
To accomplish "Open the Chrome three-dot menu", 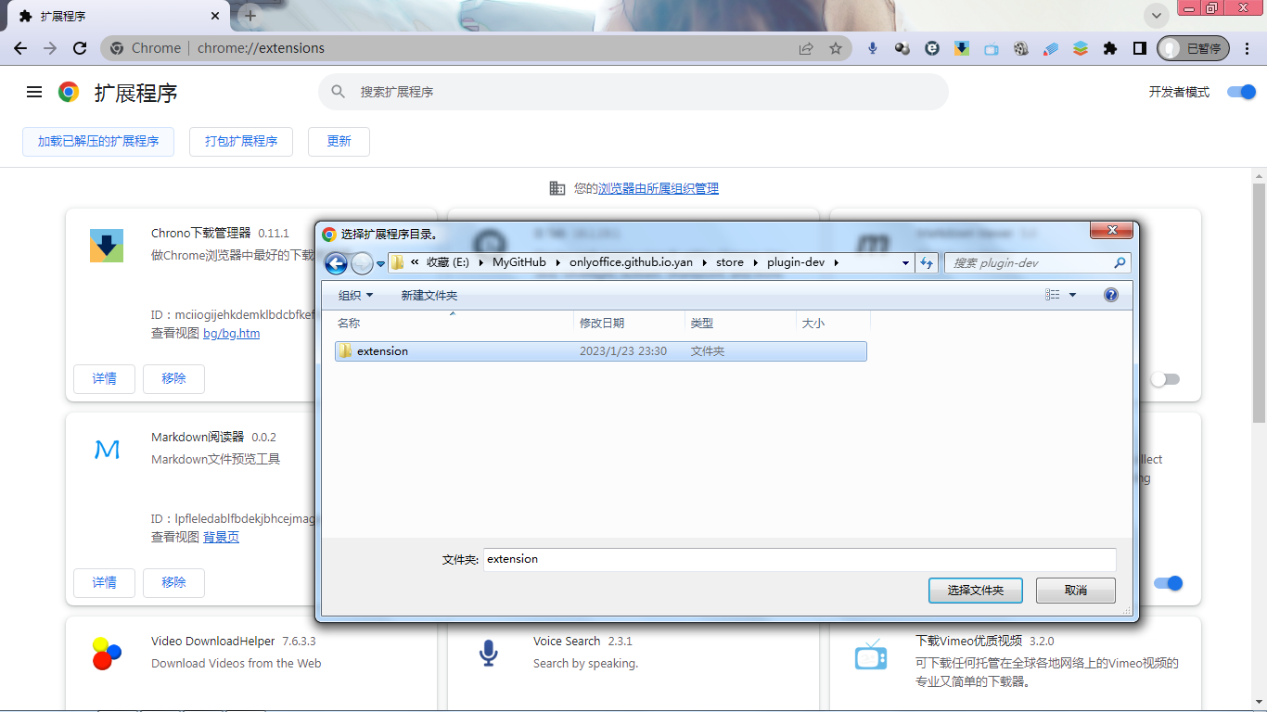I will (x=1248, y=48).
